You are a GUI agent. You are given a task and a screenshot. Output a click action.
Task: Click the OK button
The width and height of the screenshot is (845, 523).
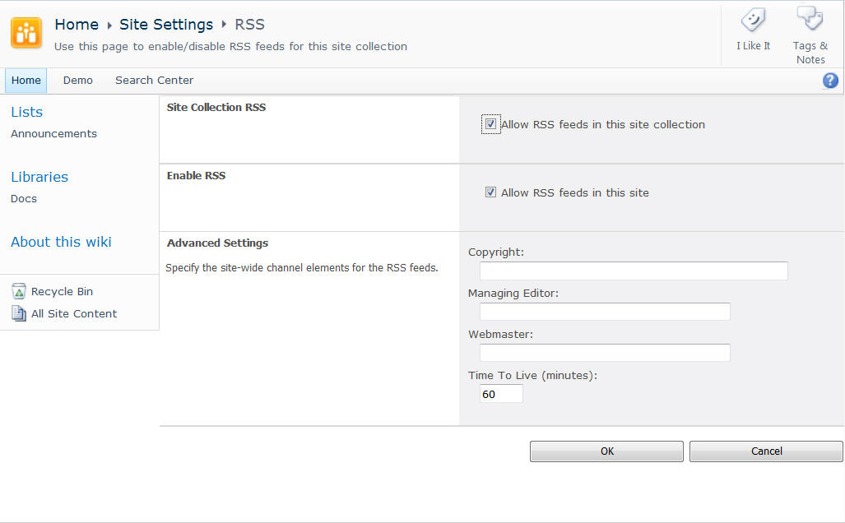(x=606, y=451)
